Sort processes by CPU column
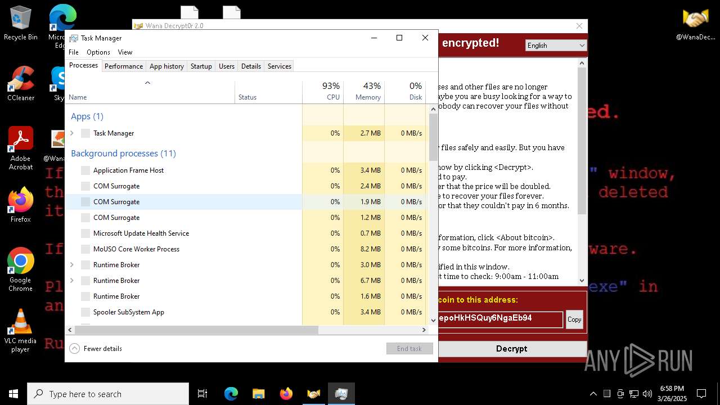The height and width of the screenshot is (405, 720). 323,92
